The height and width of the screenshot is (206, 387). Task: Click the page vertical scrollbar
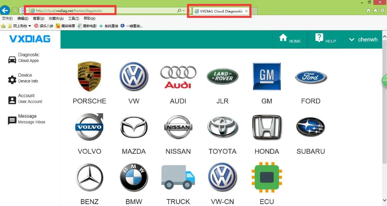point(385,101)
